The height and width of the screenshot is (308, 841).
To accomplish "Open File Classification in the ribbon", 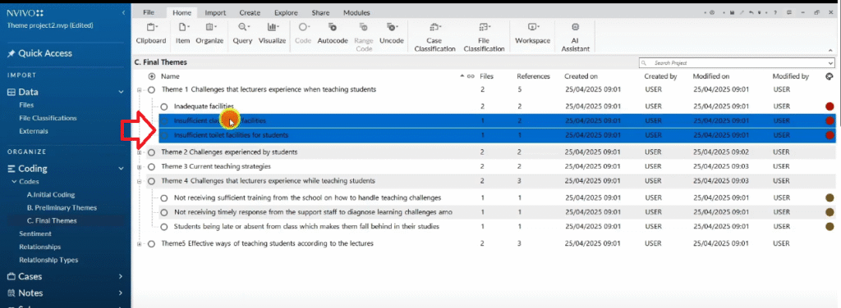I will [x=484, y=37].
